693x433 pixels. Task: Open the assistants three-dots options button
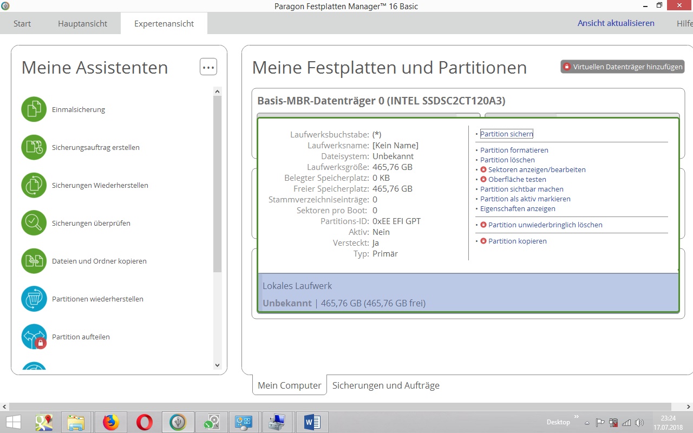208,67
